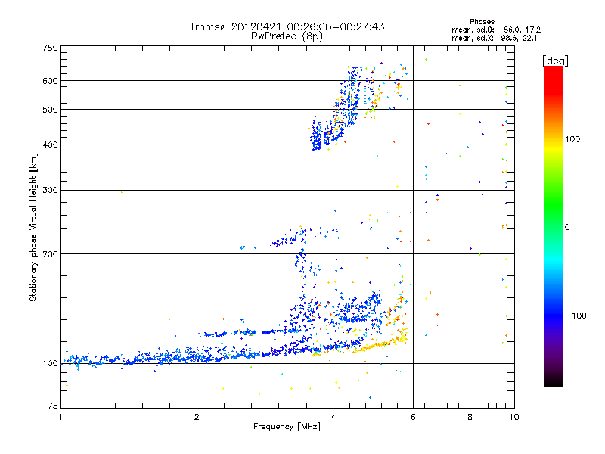
Task: Click y-axis tick label 600
Action: [x=50, y=81]
